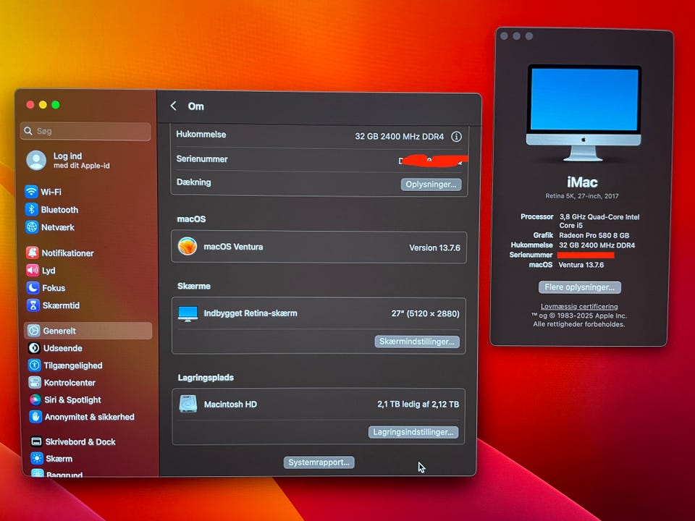Select the Skrivebord & Dock label
Viewport: 695px width, 521px height.
pos(80,441)
